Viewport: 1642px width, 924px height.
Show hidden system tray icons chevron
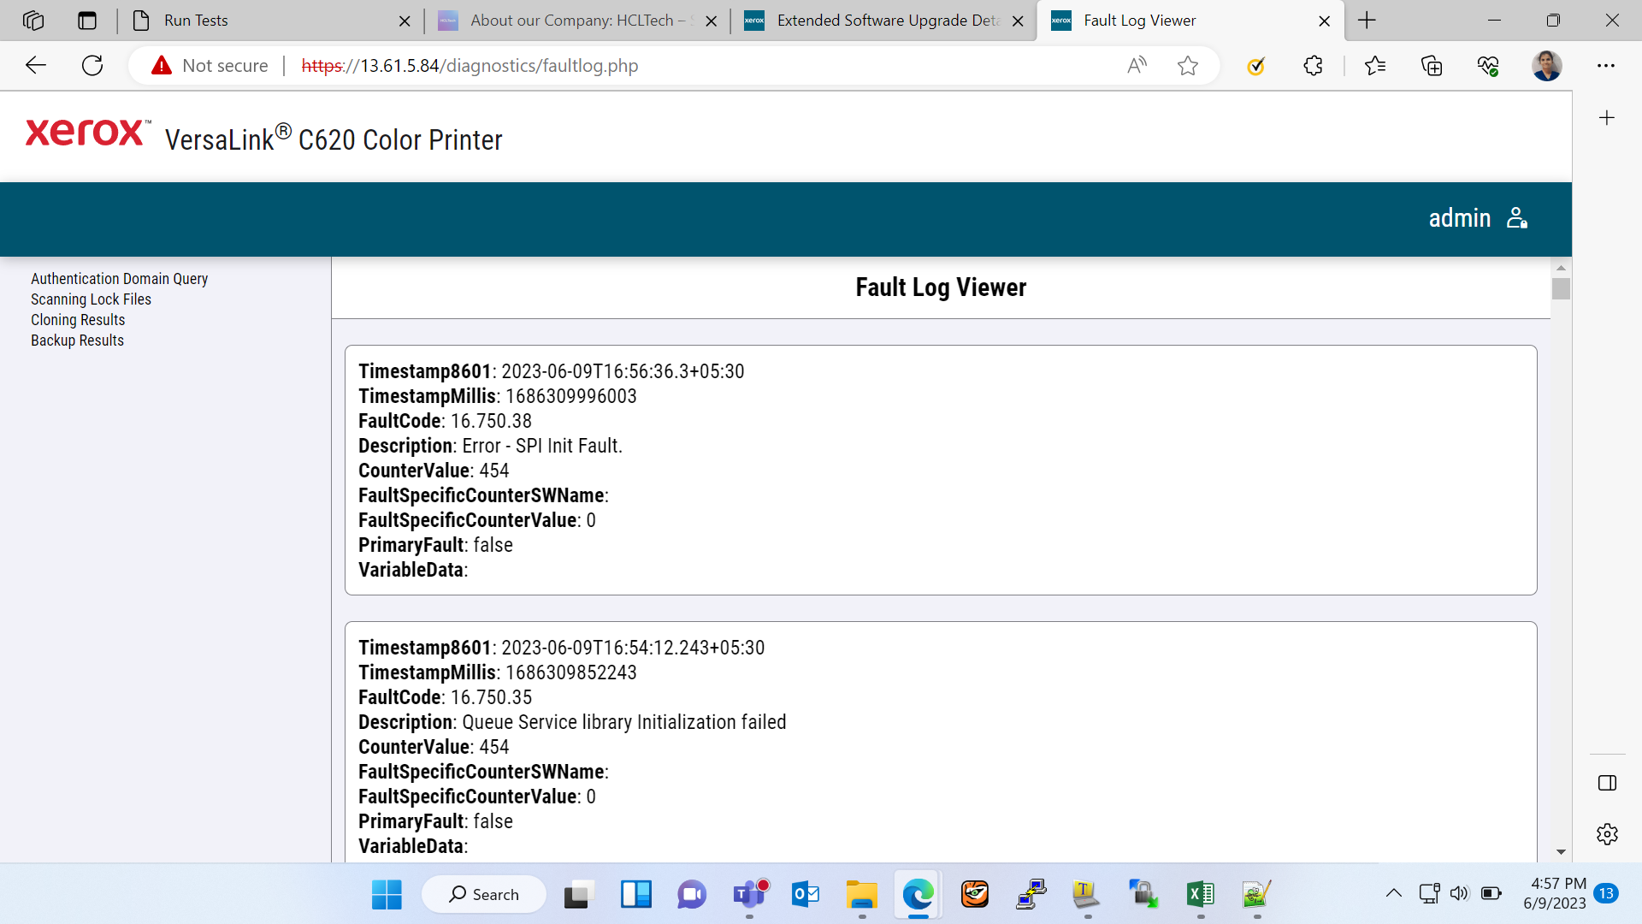coord(1394,893)
